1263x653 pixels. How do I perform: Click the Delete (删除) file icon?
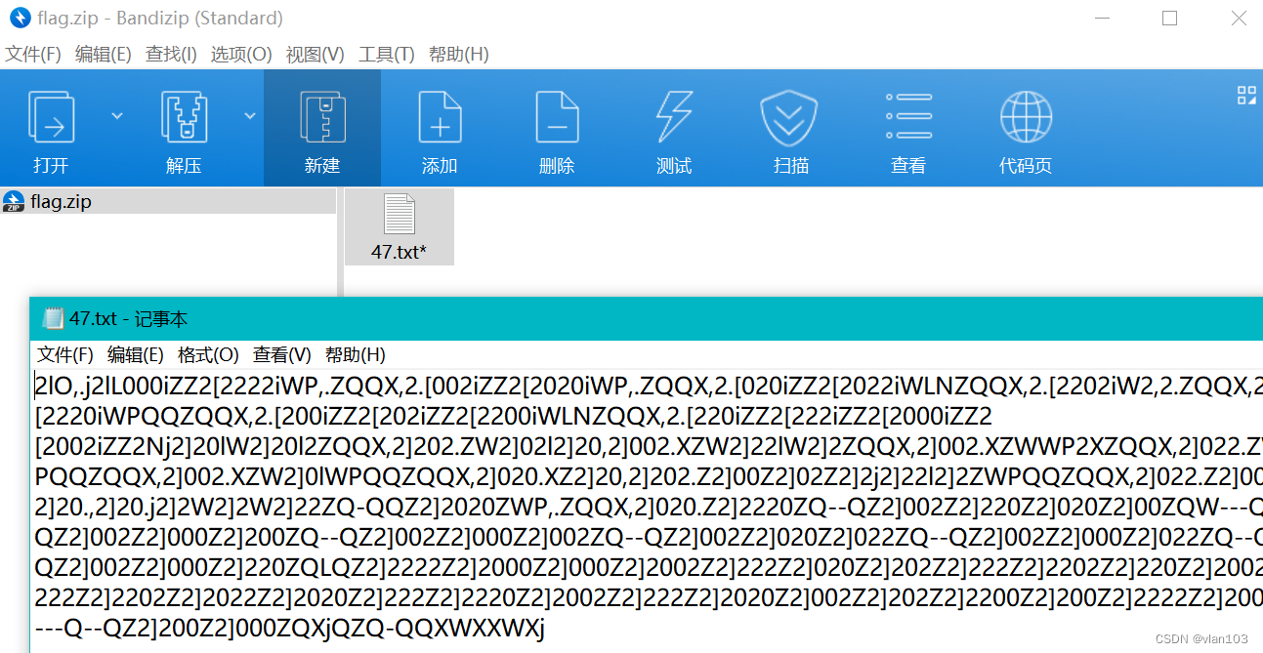point(557,117)
